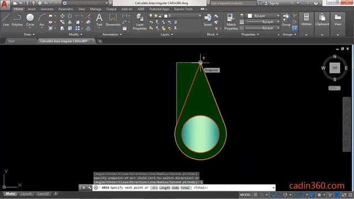Select the Explode tool

(88, 22)
